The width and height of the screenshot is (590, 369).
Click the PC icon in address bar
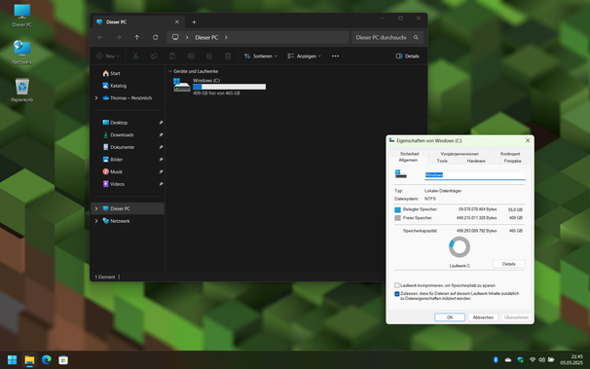(x=175, y=37)
